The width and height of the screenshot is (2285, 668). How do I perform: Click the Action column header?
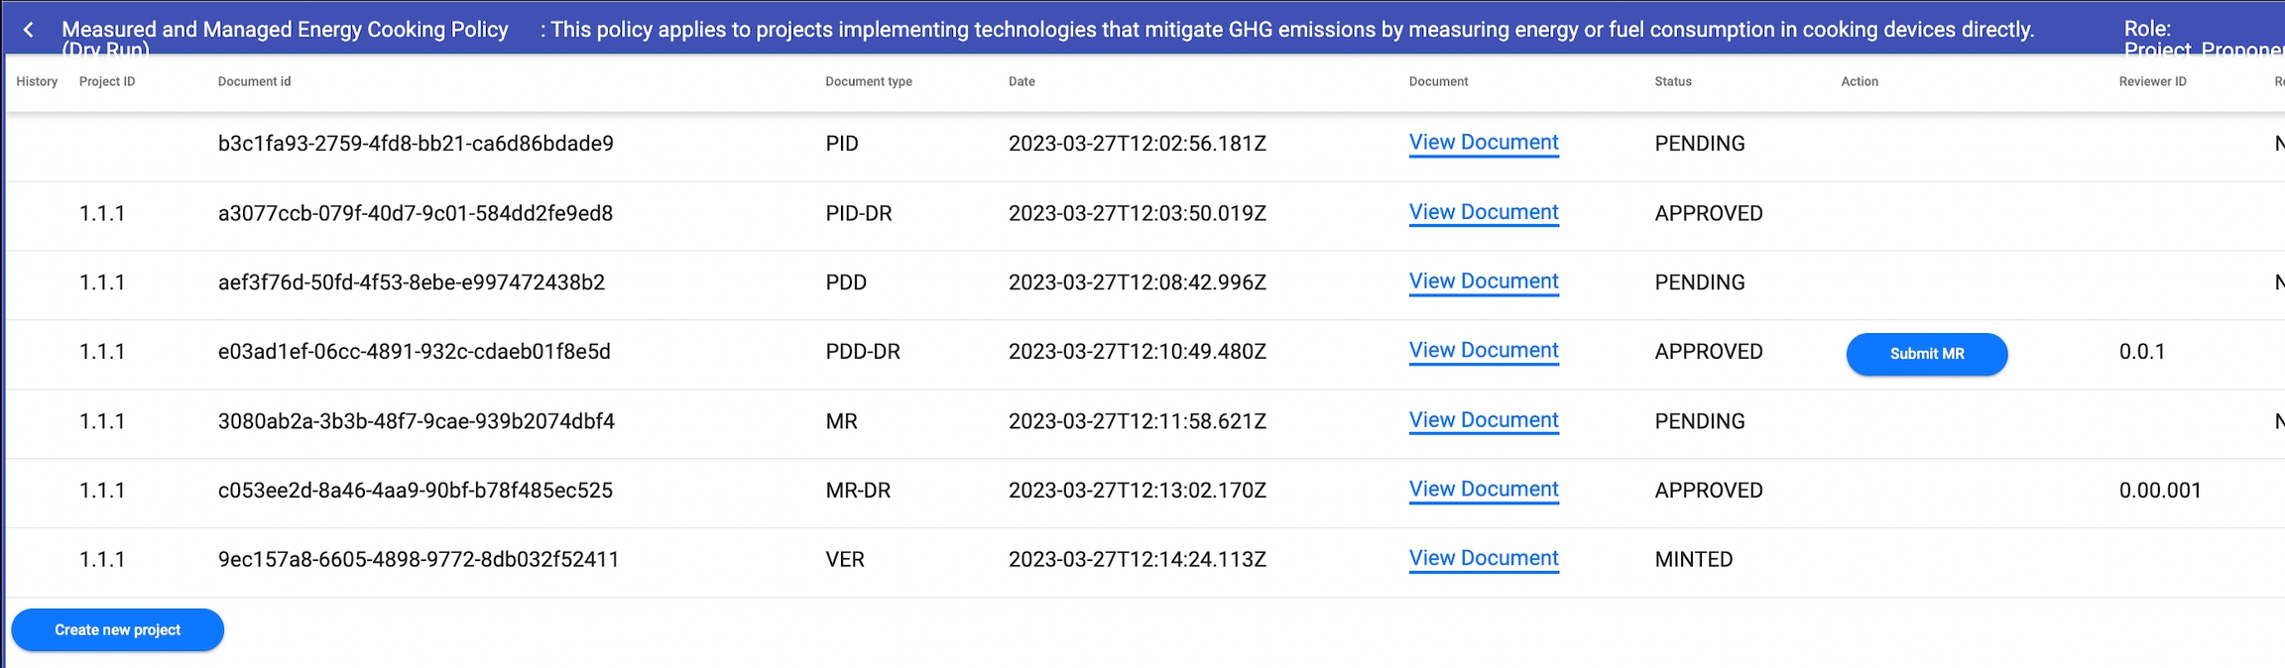(1860, 81)
